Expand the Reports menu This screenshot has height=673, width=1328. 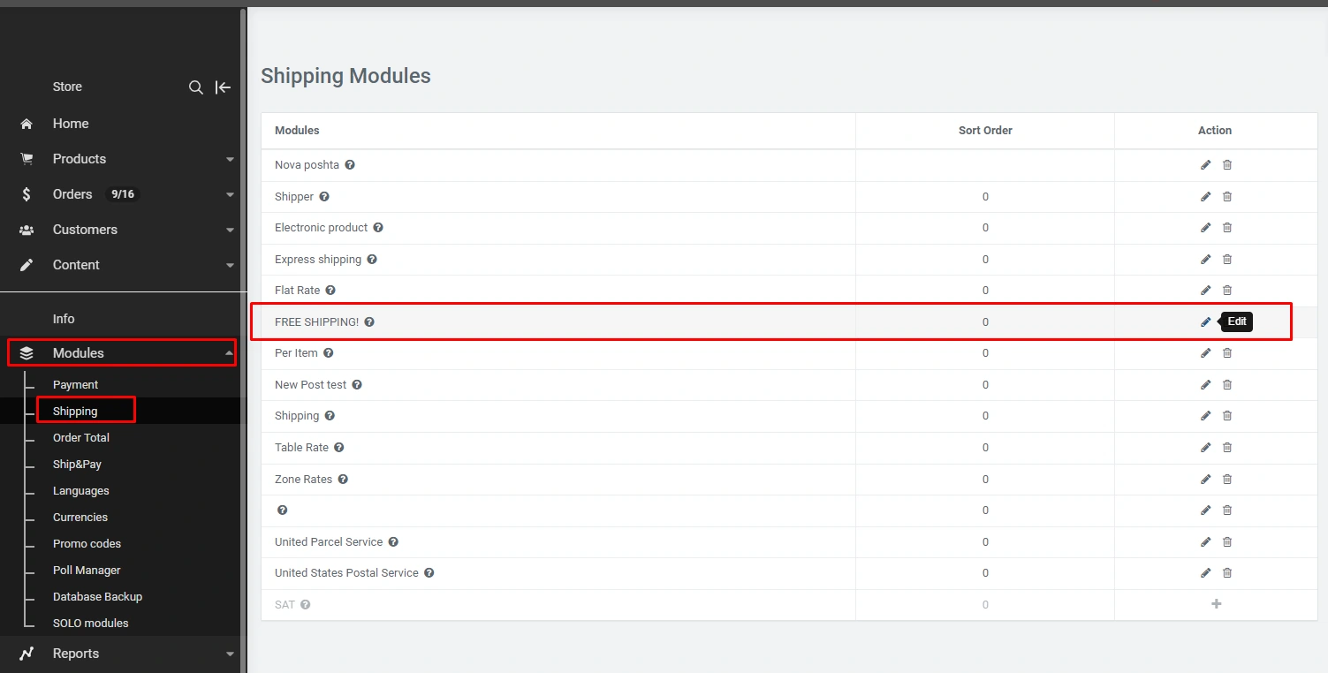[x=230, y=654]
